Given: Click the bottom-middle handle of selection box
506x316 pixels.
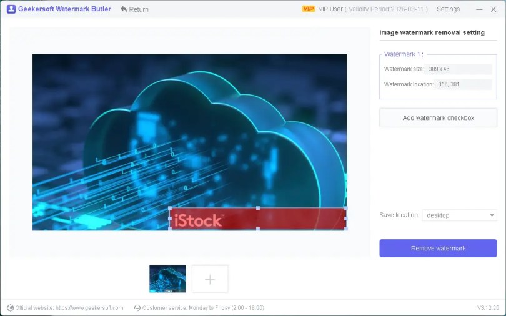Looking at the screenshot, I should tap(258, 229).
